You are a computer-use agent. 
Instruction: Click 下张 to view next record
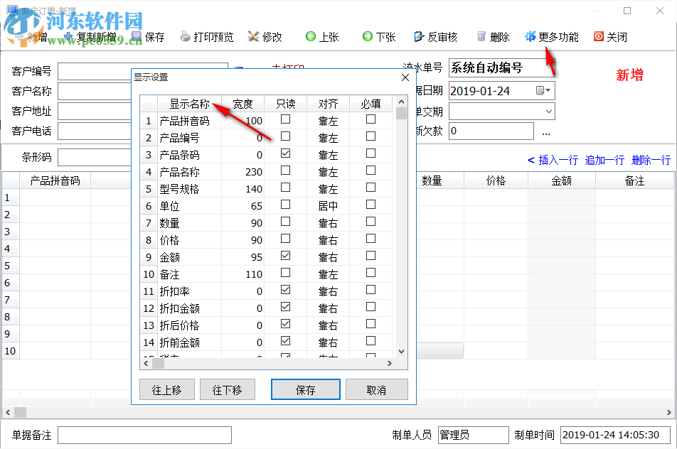[x=378, y=36]
